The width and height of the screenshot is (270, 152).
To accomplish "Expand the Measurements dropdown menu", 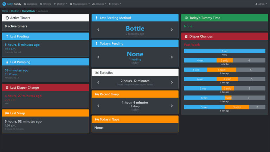I will [80, 4].
